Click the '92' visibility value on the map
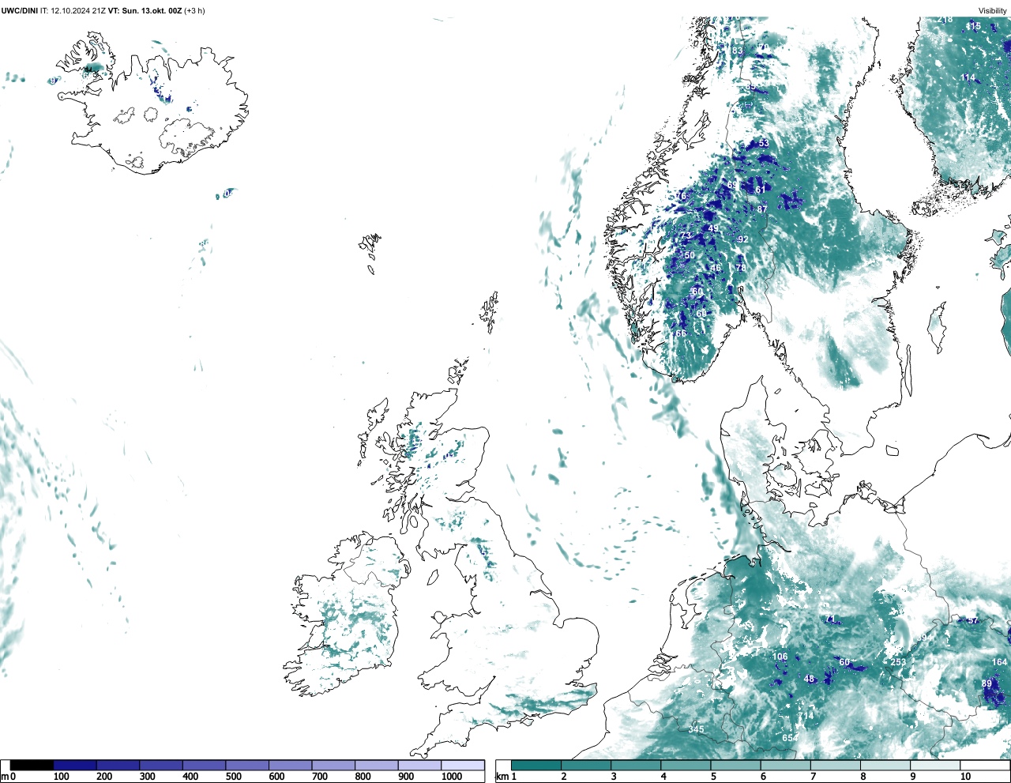 [742, 239]
